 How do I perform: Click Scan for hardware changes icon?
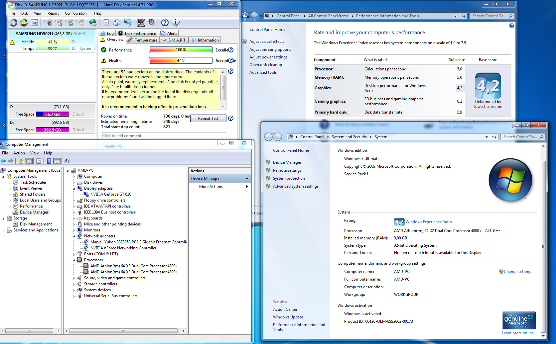tap(67, 161)
